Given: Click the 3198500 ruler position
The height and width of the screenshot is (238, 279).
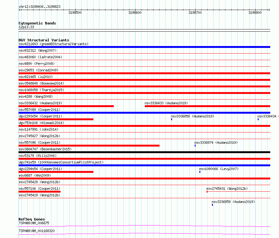Looking at the screenshot, I should (x=75, y=13).
